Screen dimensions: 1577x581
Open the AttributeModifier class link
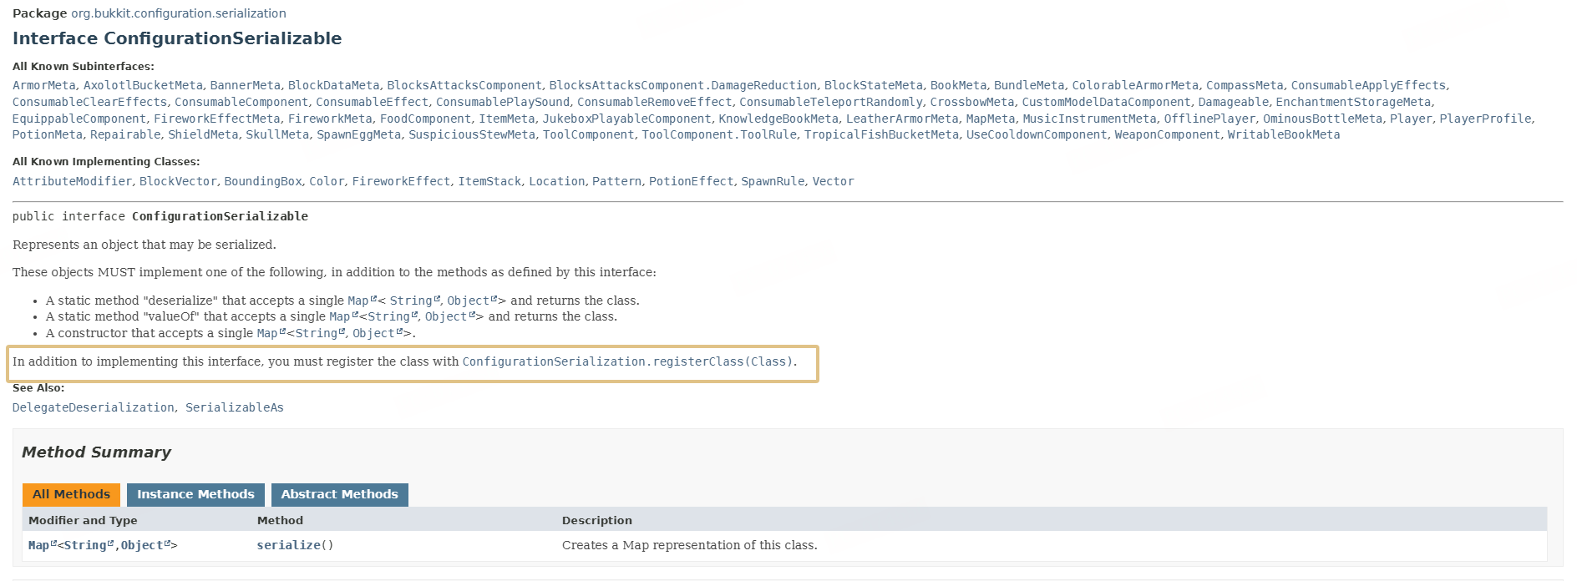[x=72, y=181]
